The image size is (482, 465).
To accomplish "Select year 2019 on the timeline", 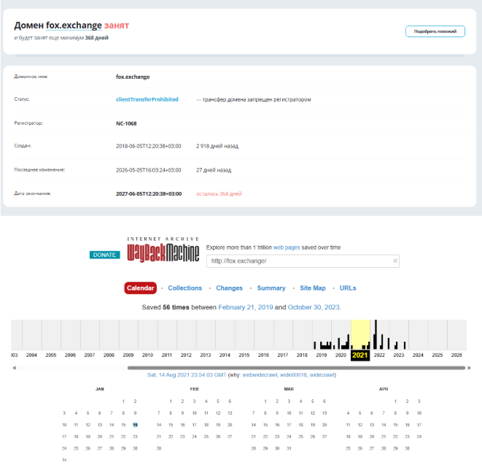I will coord(322,355).
